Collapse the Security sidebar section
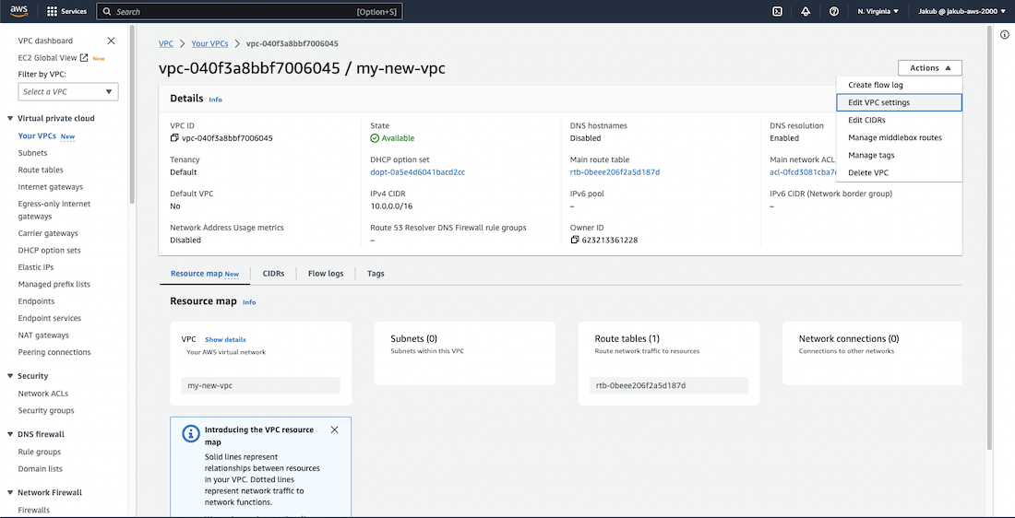 click(9, 376)
